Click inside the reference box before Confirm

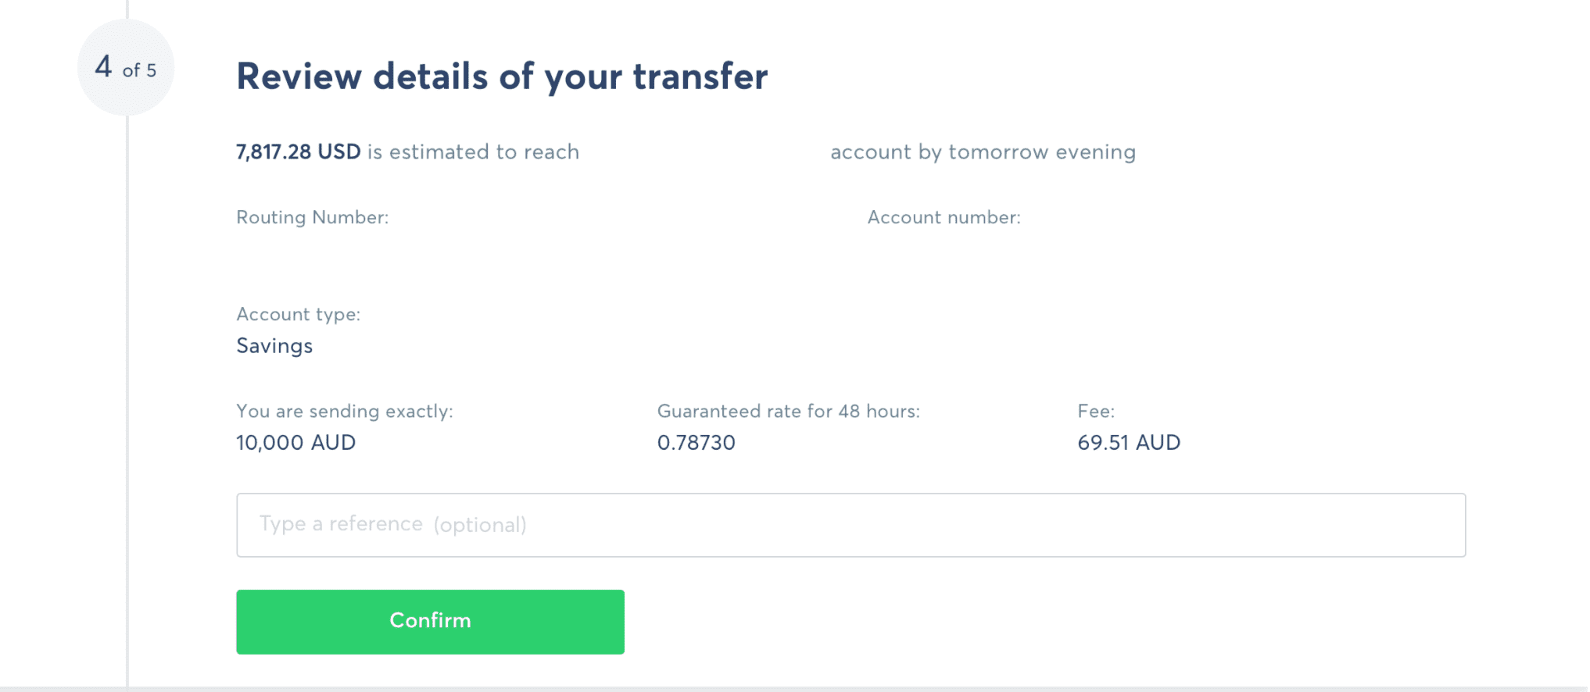(851, 525)
